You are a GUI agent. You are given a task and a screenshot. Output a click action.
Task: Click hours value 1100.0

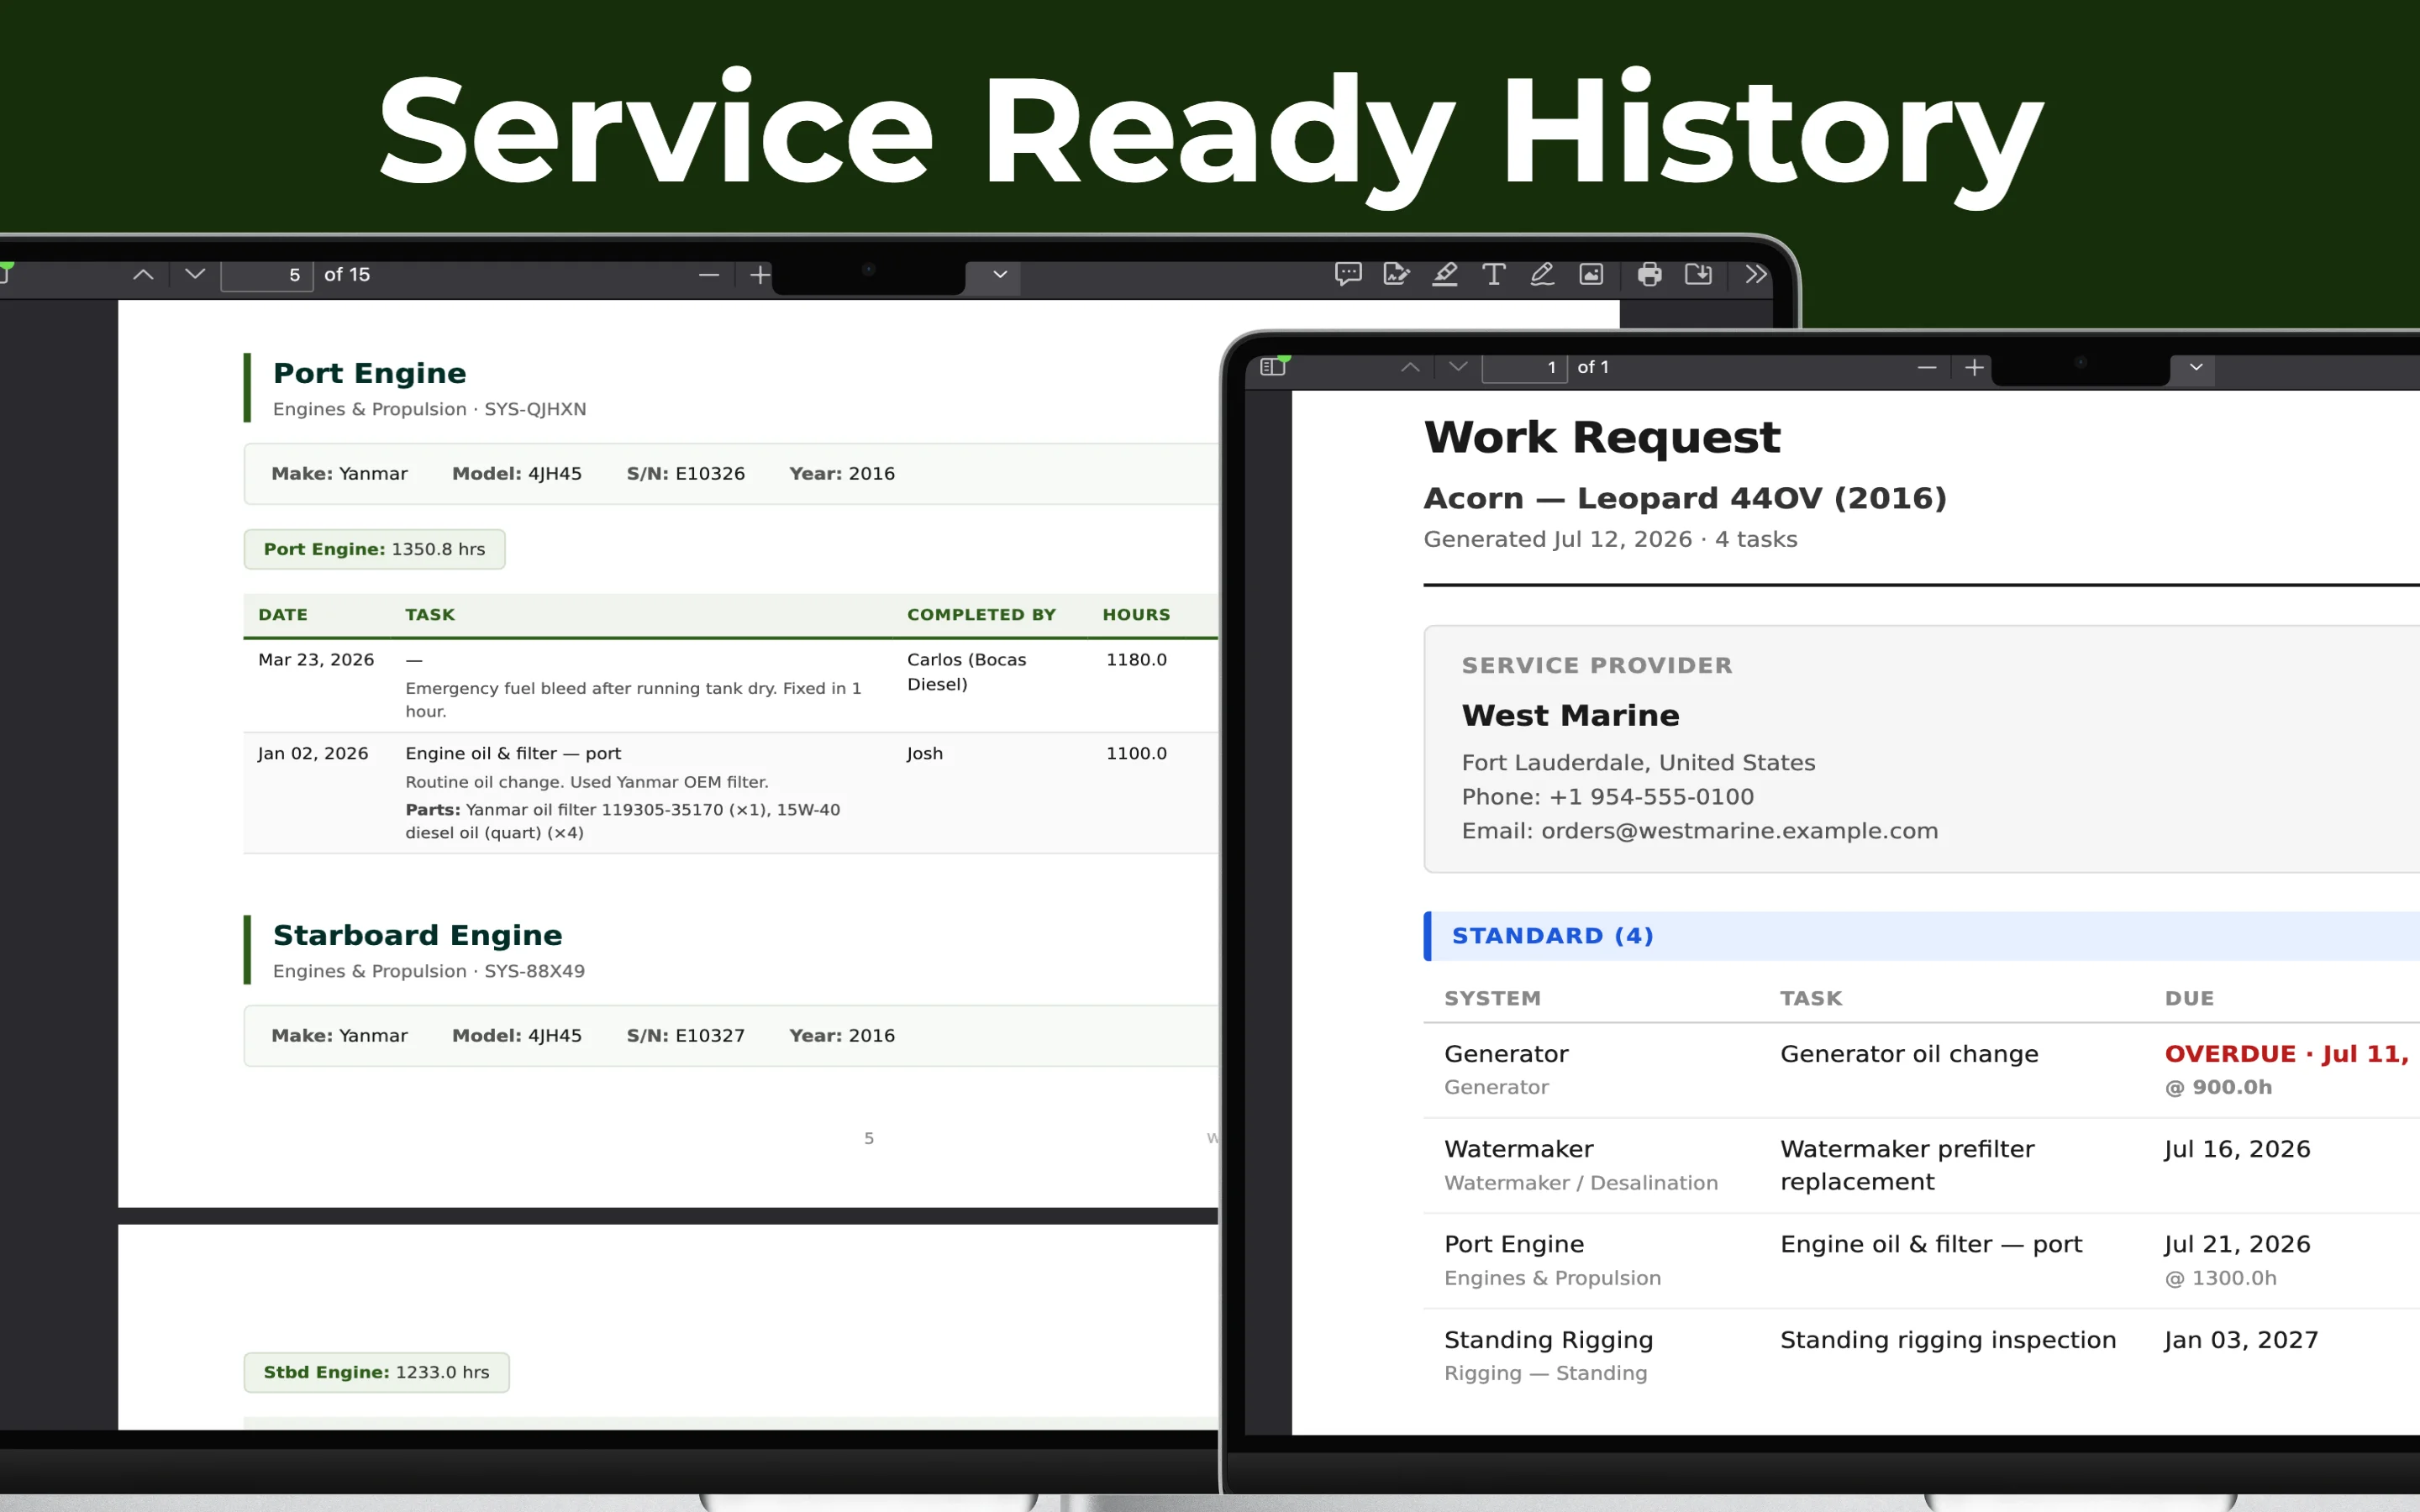click(1136, 754)
